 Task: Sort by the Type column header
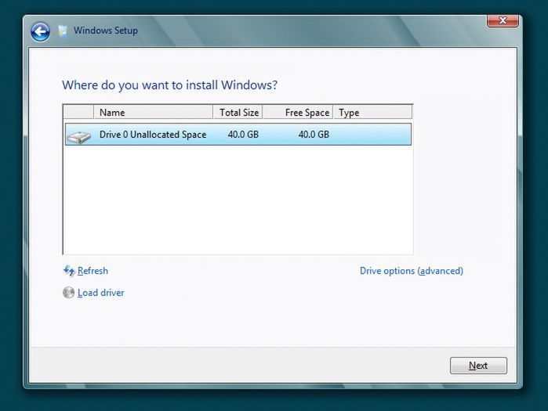pyautogui.click(x=372, y=113)
